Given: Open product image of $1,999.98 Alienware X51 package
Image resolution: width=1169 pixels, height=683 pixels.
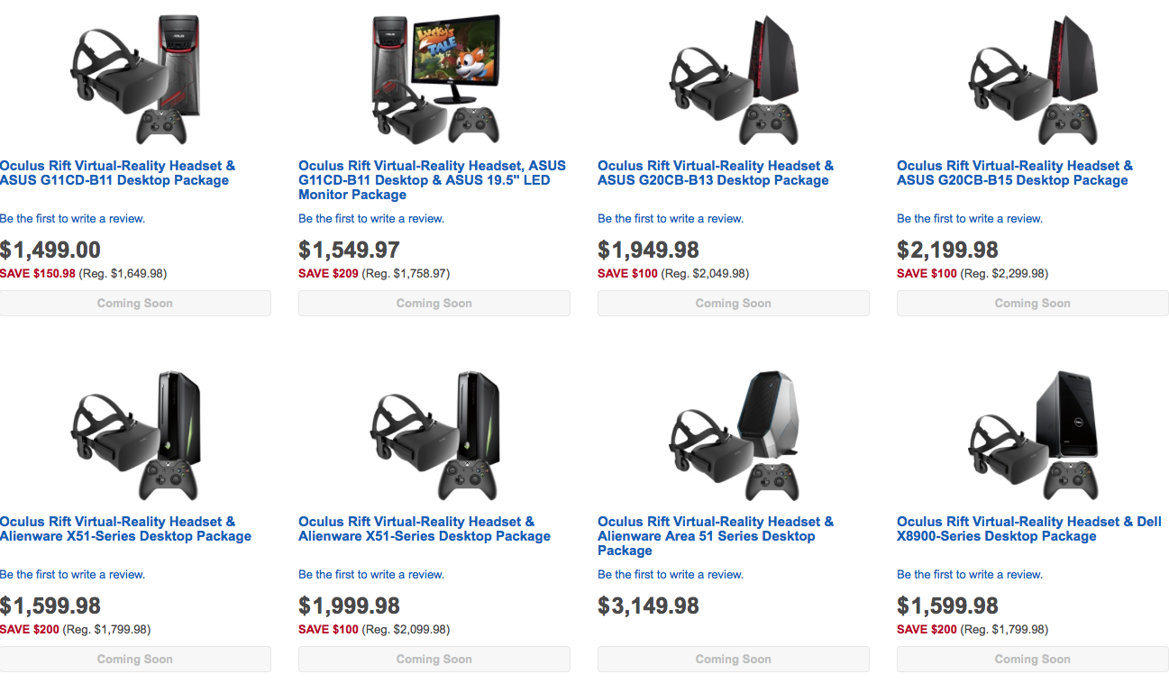Looking at the screenshot, I should (x=434, y=436).
